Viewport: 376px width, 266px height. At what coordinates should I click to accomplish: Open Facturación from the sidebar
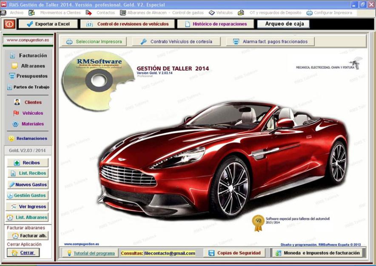tap(33, 55)
